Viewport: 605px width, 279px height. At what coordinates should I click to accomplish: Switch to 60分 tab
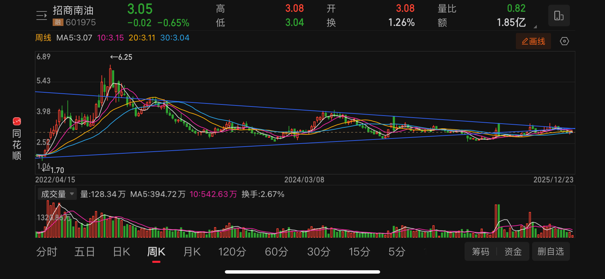276,252
